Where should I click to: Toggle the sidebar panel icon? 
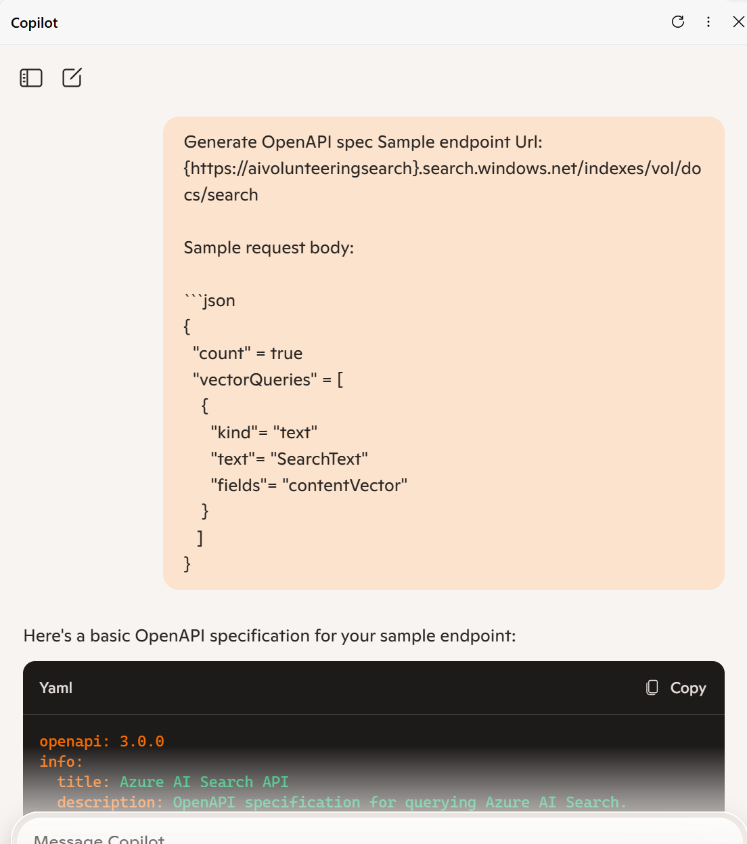pos(31,78)
